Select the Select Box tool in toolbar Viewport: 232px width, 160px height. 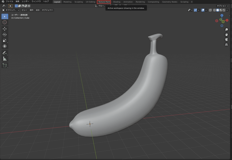(x=5, y=16)
